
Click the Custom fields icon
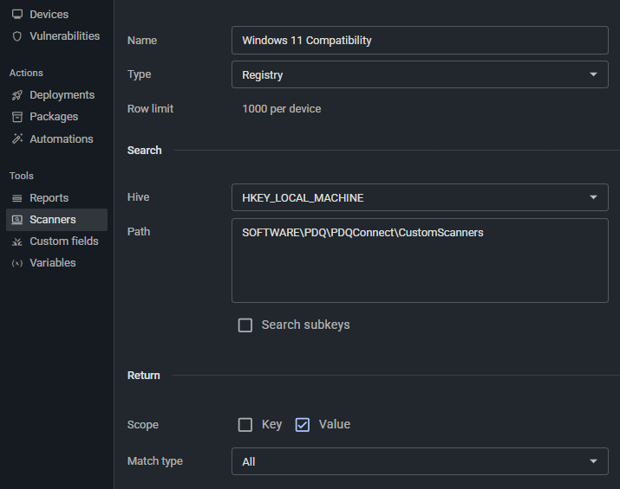click(17, 241)
